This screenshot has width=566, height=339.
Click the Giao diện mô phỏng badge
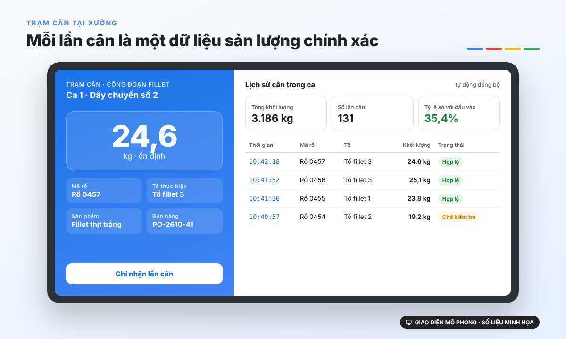pyautogui.click(x=470, y=323)
